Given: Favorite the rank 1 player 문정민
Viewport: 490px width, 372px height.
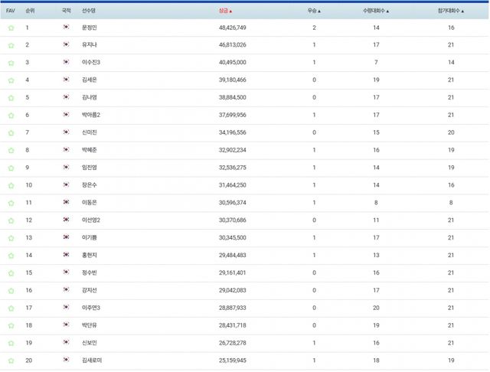Looking at the screenshot, I should pyautogui.click(x=11, y=28).
